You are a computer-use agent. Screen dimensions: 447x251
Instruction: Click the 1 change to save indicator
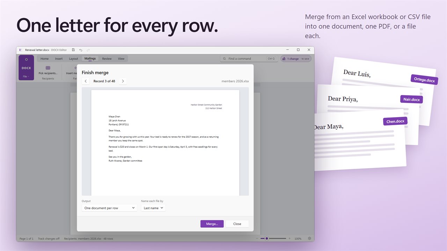coord(296,59)
